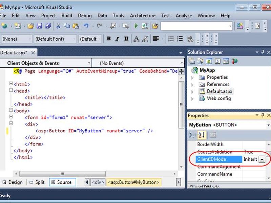Click the Save All icon

(48, 26)
